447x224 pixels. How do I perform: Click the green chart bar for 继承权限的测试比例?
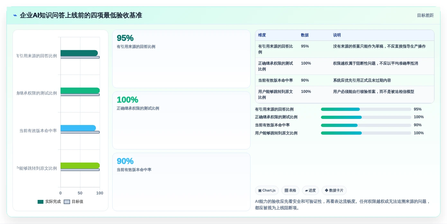click(x=80, y=91)
